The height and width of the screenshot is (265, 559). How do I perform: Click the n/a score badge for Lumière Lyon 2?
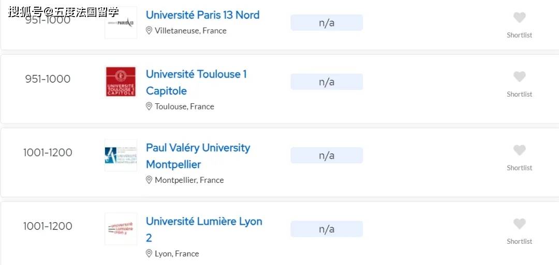pos(327,229)
